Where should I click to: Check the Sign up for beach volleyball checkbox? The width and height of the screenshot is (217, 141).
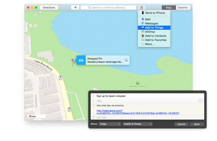point(93,96)
